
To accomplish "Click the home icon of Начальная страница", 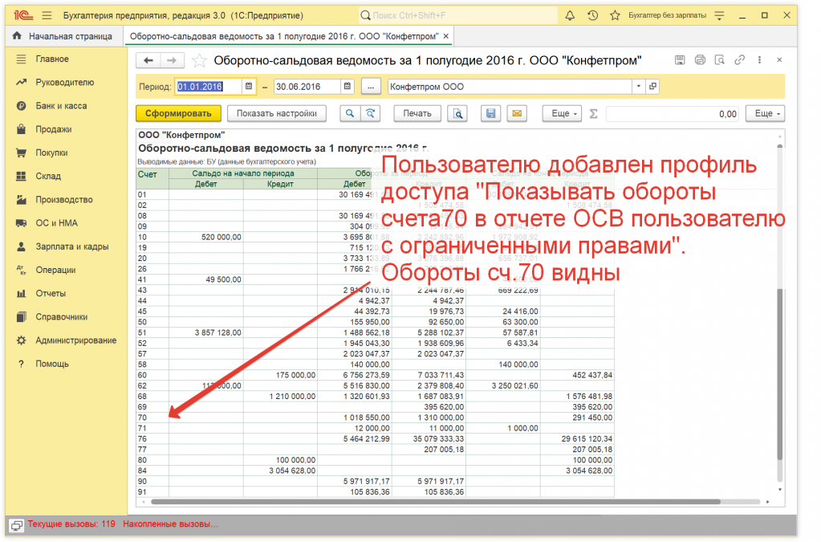I will [x=17, y=35].
